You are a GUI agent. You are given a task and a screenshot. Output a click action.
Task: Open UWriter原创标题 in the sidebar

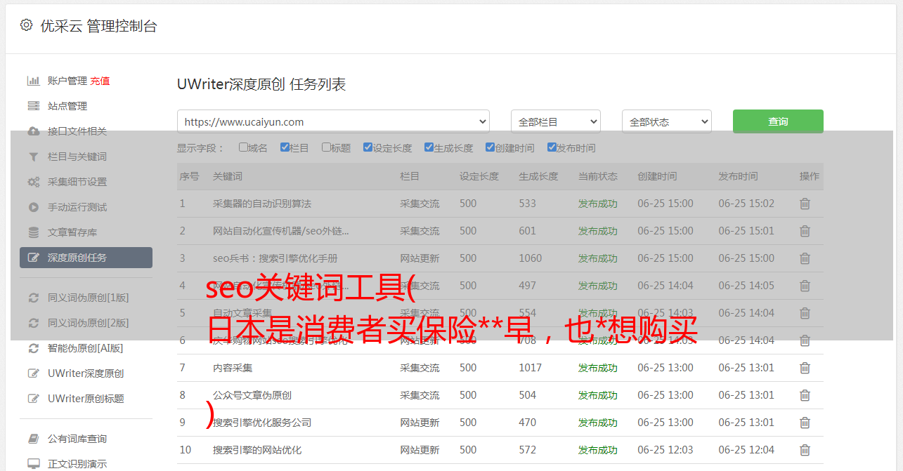(x=86, y=399)
